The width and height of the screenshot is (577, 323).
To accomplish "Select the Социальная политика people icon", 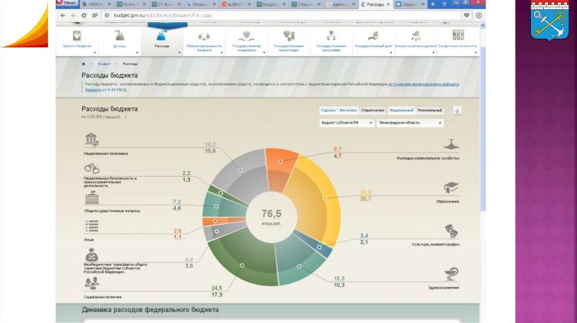I will click(x=92, y=283).
